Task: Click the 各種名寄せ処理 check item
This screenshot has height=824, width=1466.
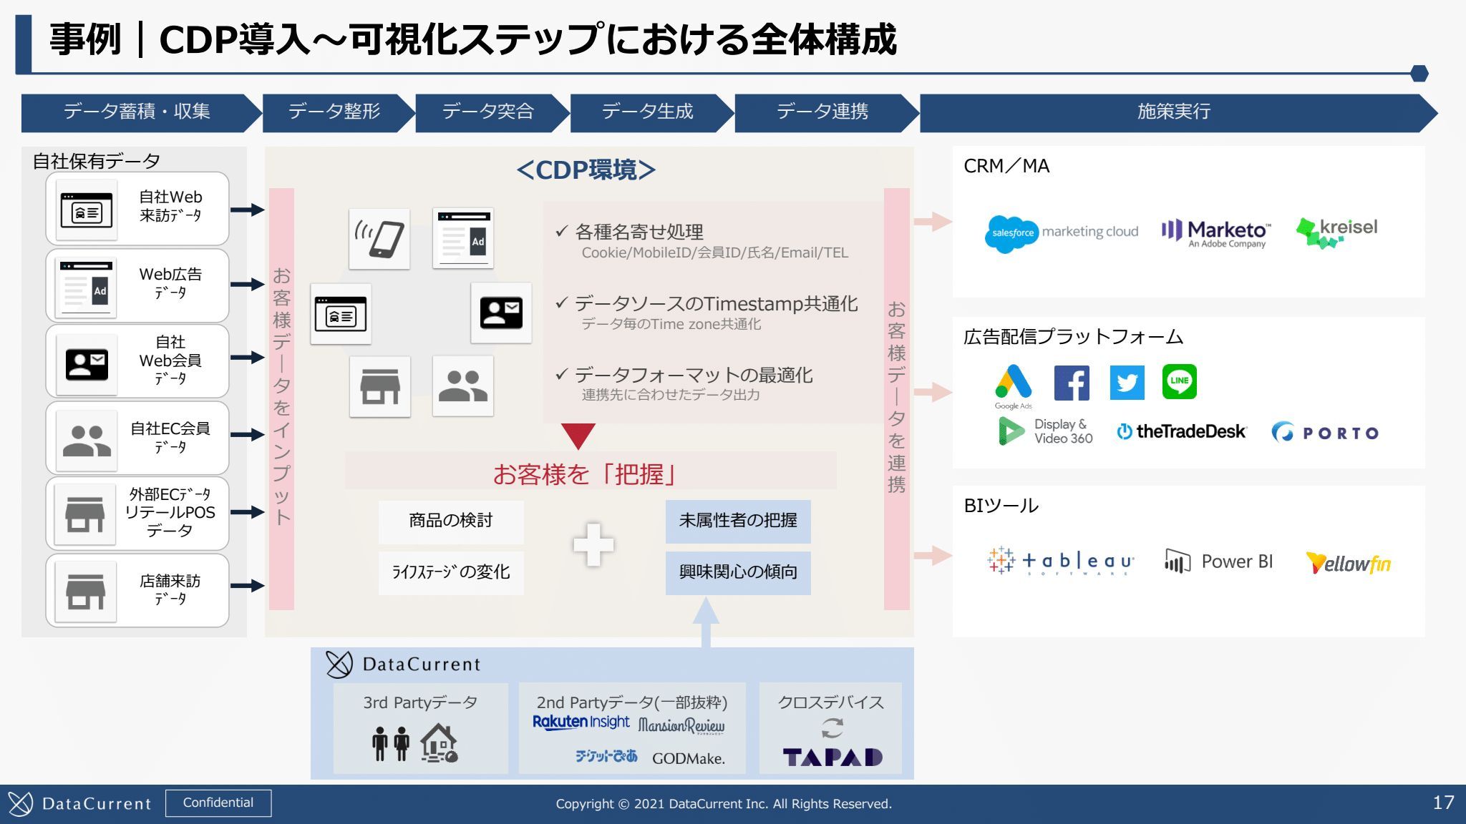Action: (x=702, y=241)
